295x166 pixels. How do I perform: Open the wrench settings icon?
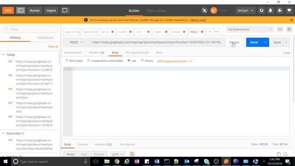pos(280,11)
